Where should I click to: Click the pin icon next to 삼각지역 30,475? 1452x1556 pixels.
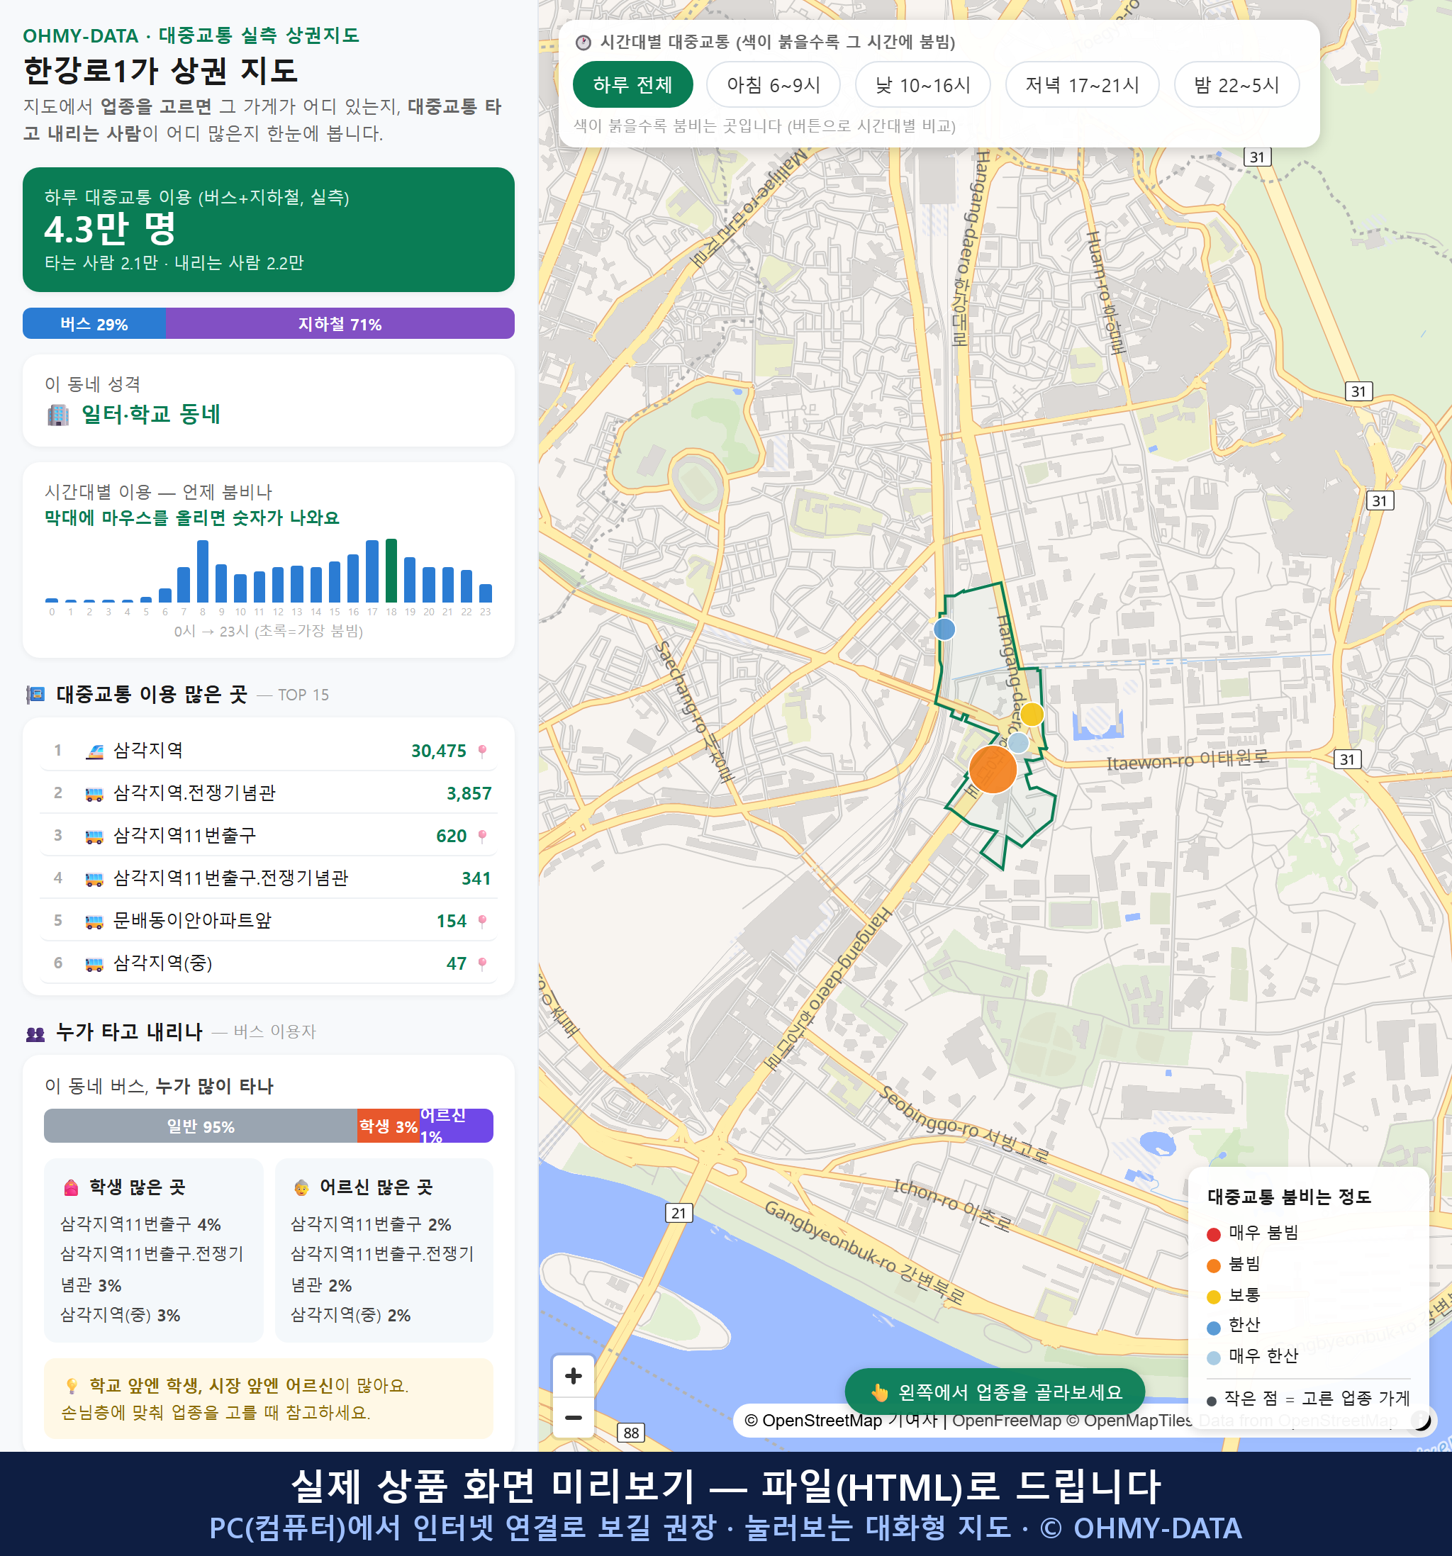tap(482, 751)
